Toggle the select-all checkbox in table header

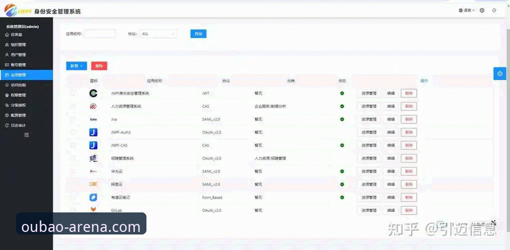tap(73, 81)
